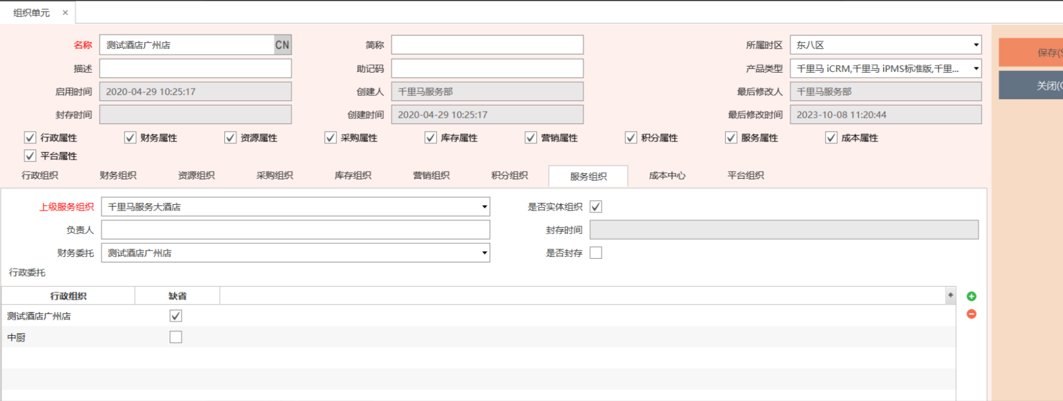1063x401 pixels.
Task: Uncheck the 营销属性 checkbox
Action: [531, 138]
